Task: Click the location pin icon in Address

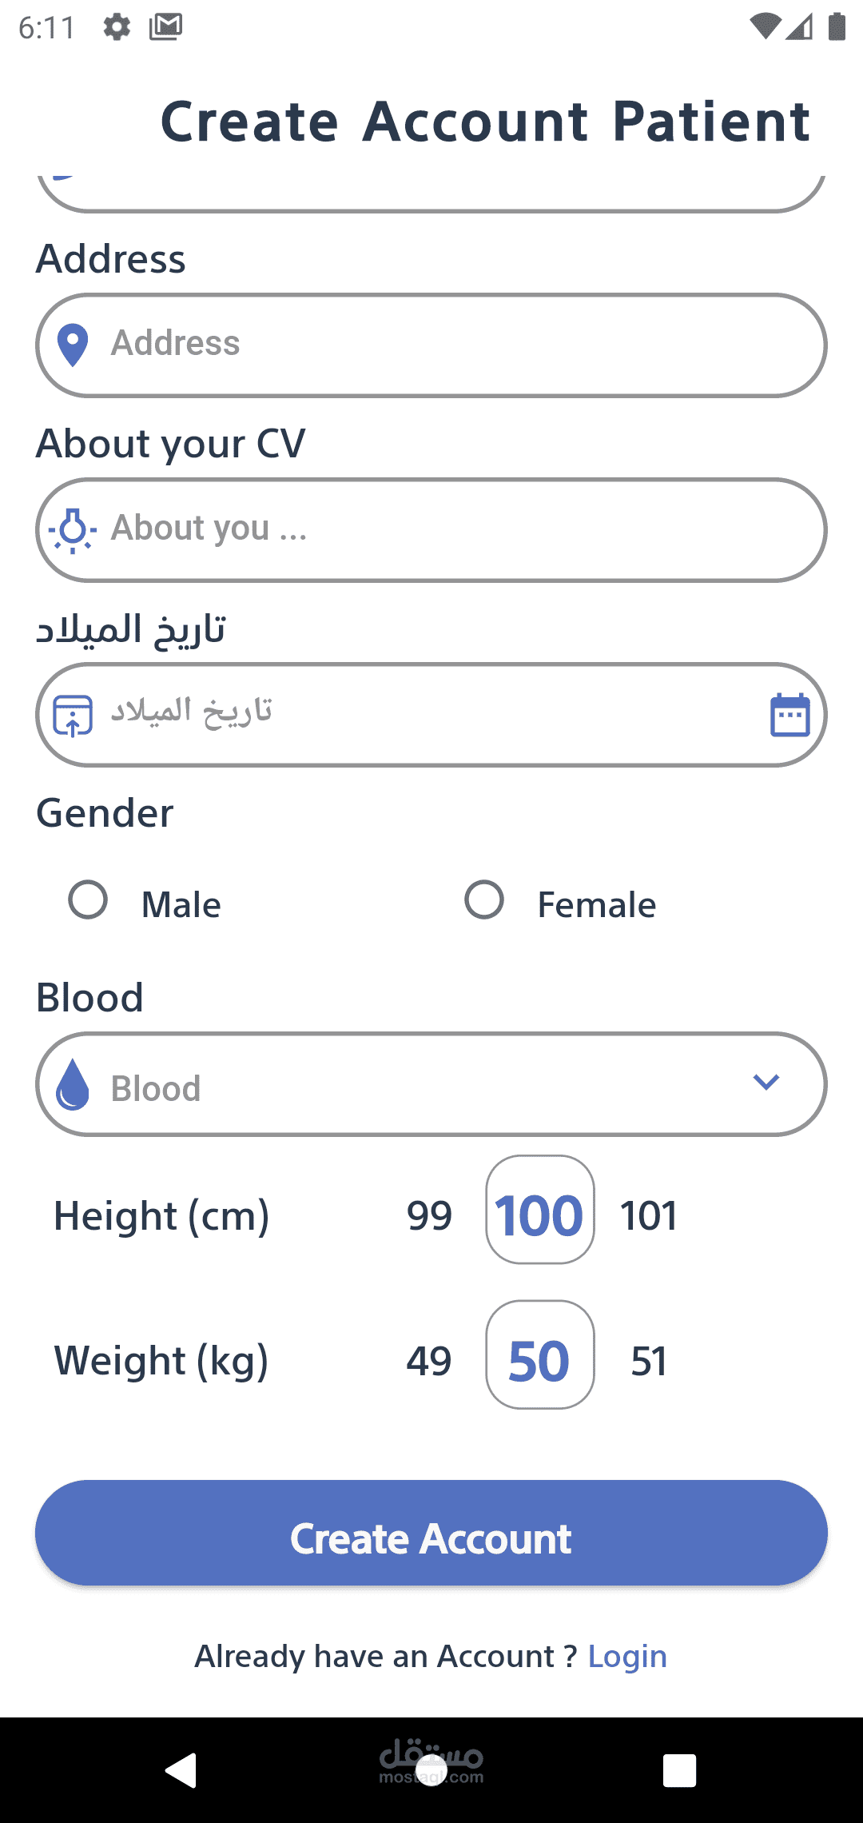Action: [73, 345]
